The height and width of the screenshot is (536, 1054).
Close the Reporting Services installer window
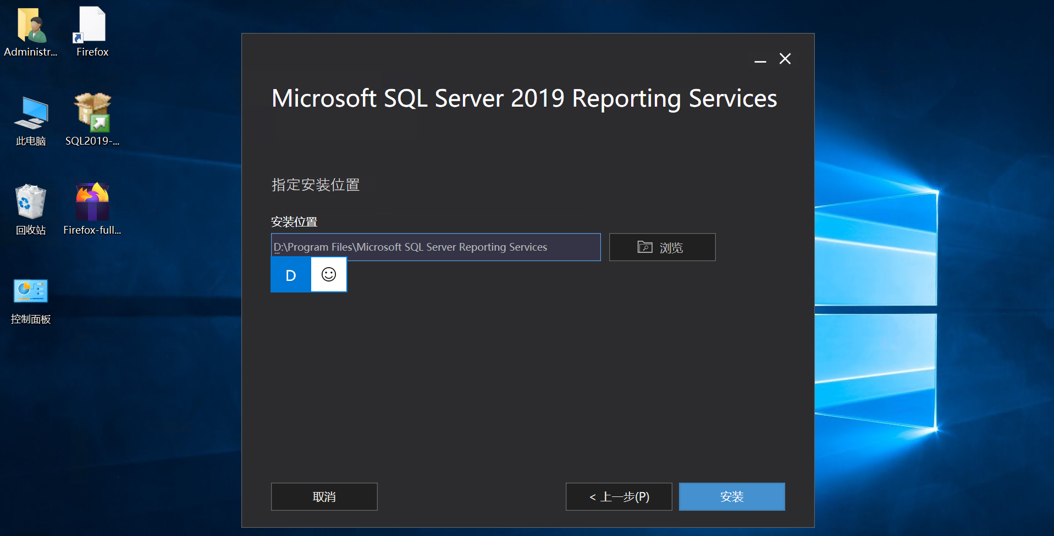785,59
